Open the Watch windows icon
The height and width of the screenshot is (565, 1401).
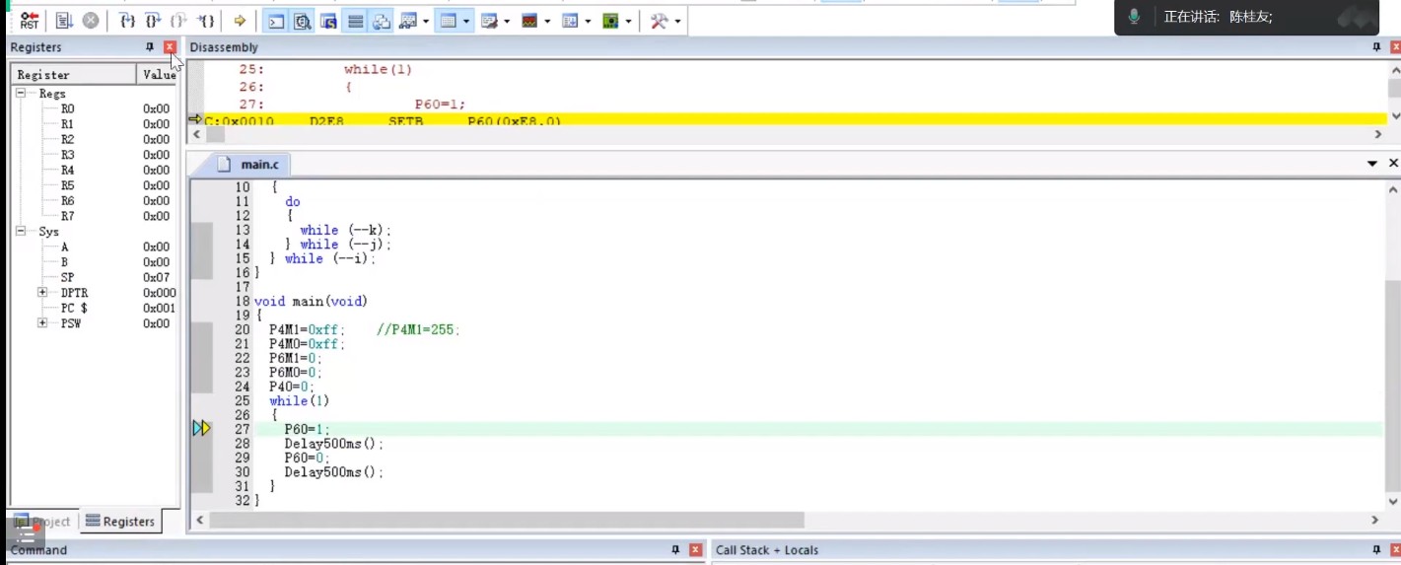click(x=408, y=20)
